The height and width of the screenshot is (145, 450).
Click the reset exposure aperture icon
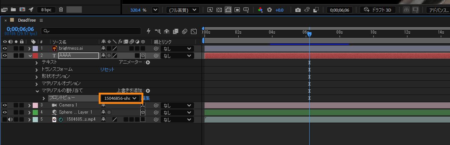click(269, 10)
